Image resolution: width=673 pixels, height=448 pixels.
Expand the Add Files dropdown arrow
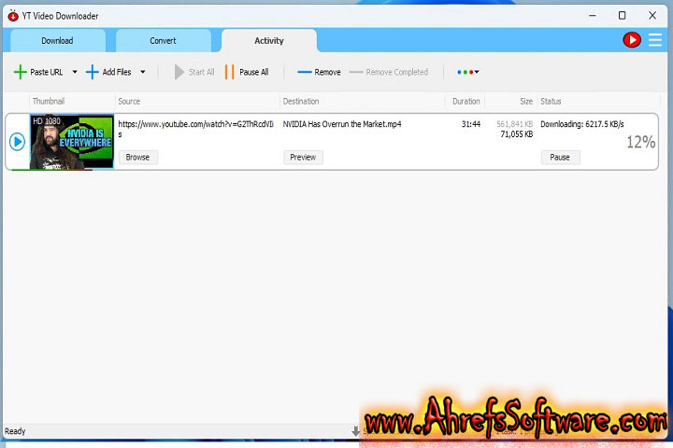tap(143, 72)
